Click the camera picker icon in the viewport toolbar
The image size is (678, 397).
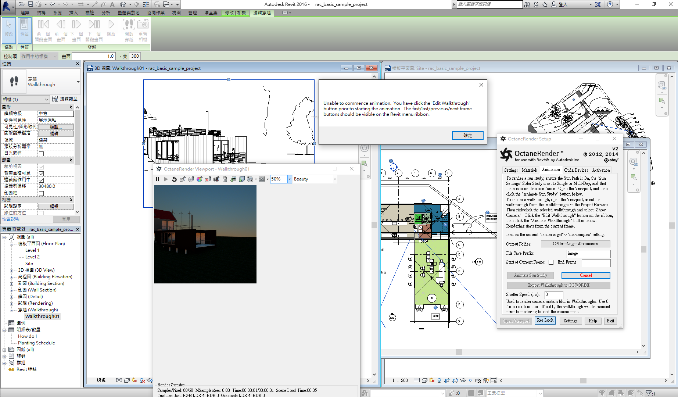point(216,179)
